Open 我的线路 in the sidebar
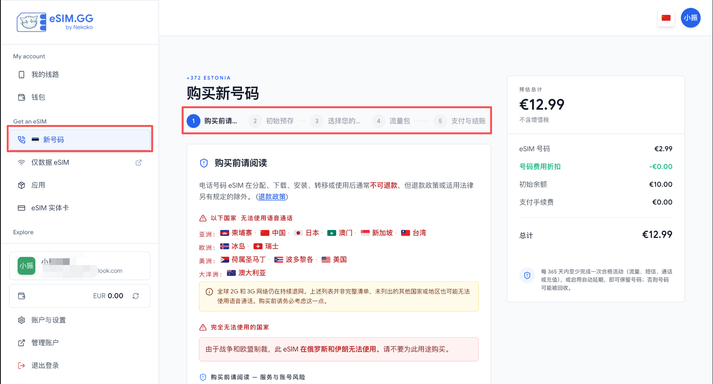The image size is (713, 384). [79, 74]
